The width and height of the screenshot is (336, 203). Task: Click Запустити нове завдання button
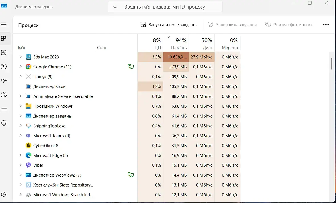pos(169,25)
